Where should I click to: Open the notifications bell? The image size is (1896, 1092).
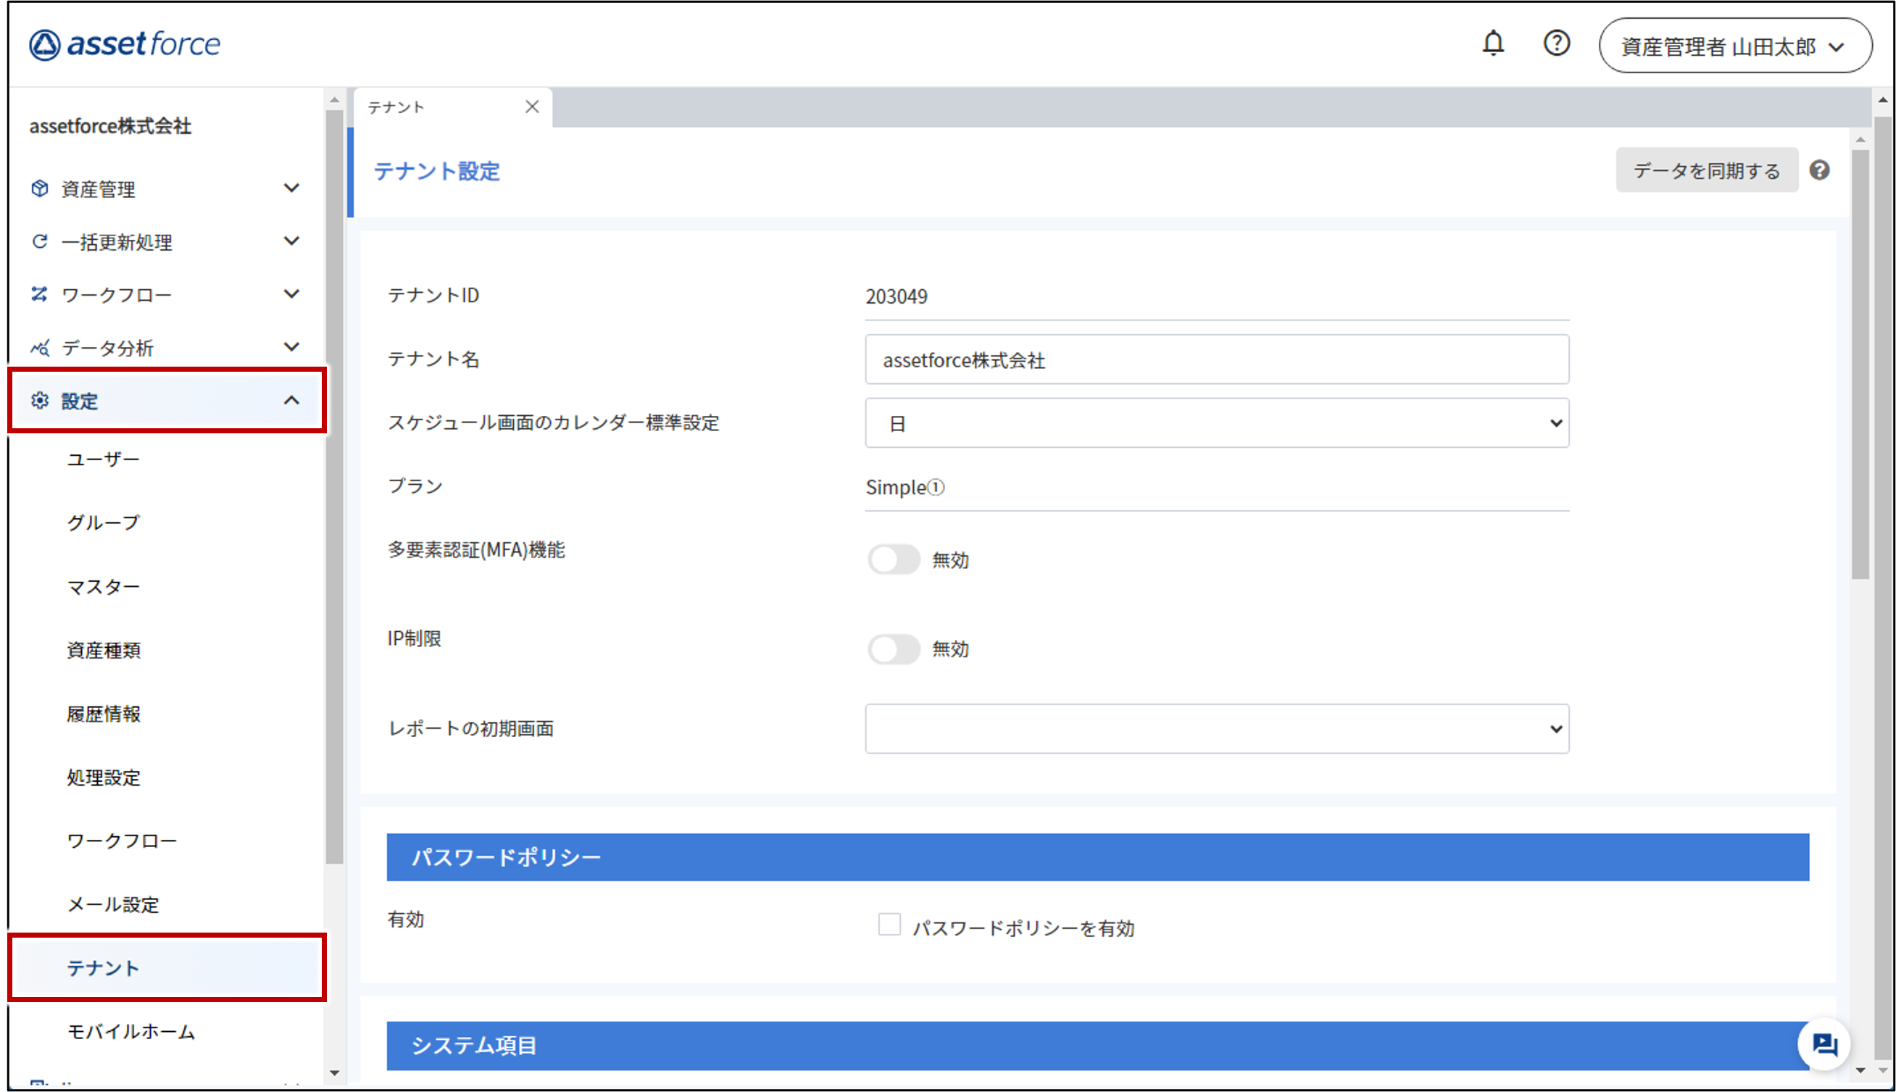pyautogui.click(x=1492, y=43)
